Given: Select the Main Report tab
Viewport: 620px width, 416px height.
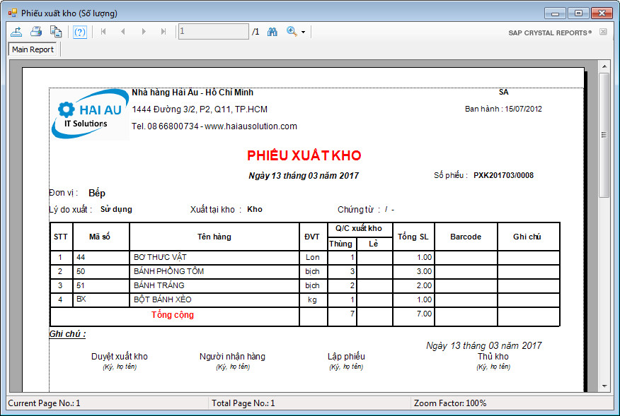Looking at the screenshot, I should [x=33, y=49].
